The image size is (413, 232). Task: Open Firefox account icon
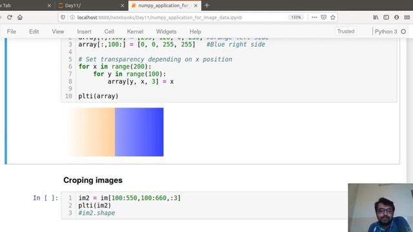[397, 17]
